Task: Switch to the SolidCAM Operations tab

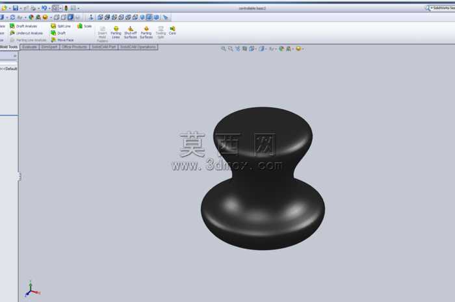Action: [x=138, y=47]
